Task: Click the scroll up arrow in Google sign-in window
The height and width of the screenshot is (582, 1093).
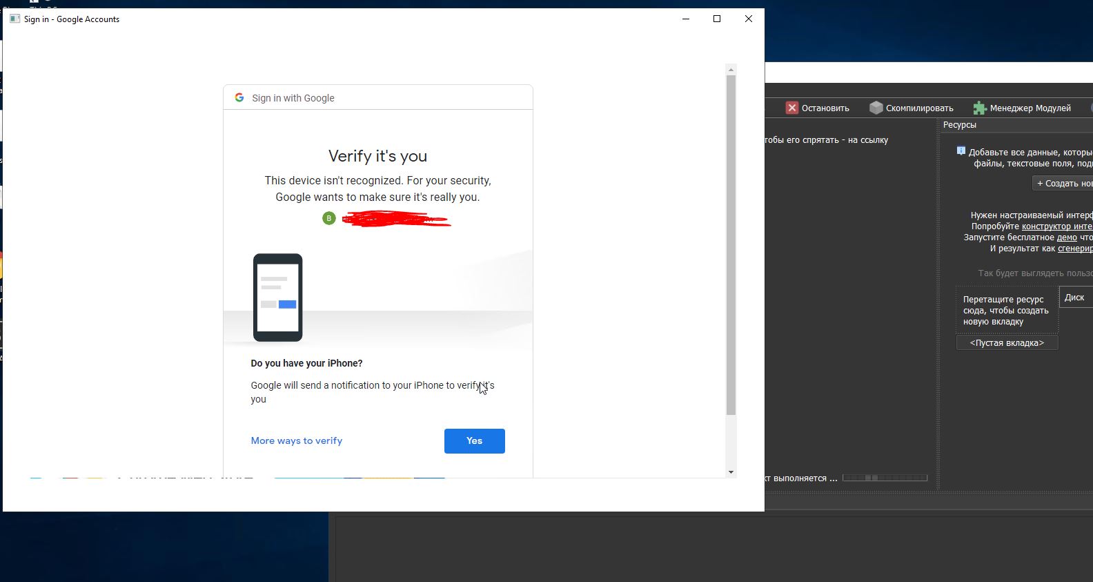Action: click(x=731, y=70)
